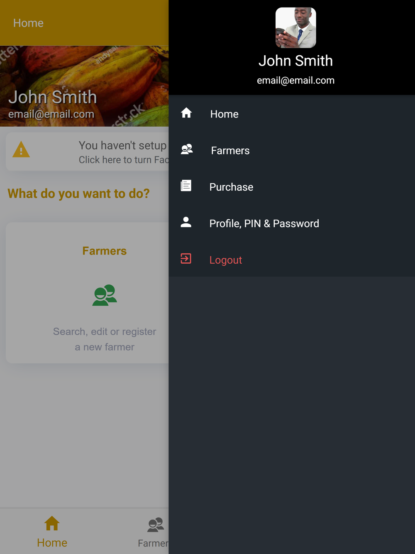
Task: Tap the cocoa pods banner image
Action: 84,86
